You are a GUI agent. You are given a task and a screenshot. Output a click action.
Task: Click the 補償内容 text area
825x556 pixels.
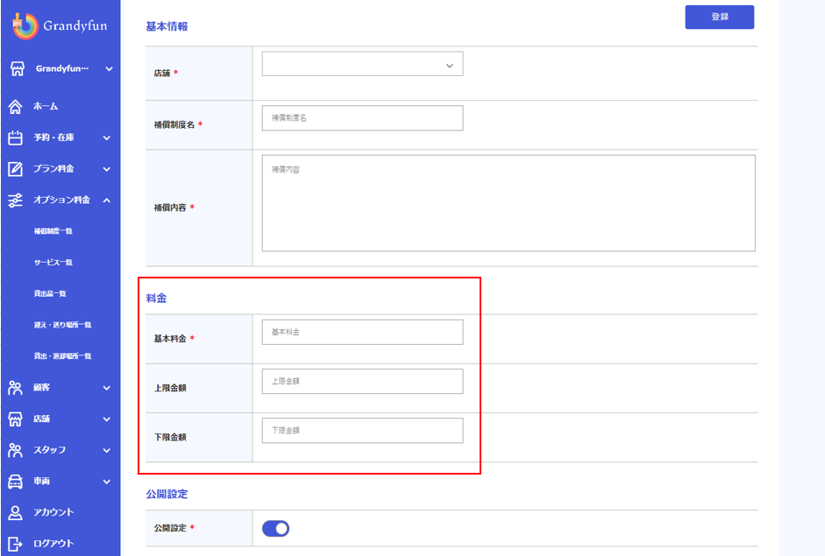[509, 203]
